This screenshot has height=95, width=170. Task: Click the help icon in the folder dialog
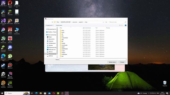(x=126, y=25)
